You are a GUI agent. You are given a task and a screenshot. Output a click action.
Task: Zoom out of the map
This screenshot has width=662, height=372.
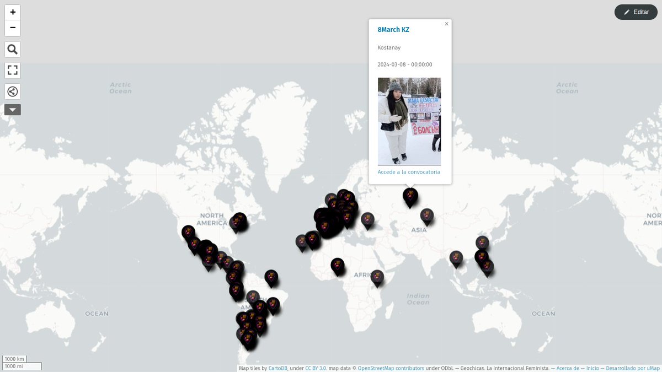pyautogui.click(x=12, y=28)
